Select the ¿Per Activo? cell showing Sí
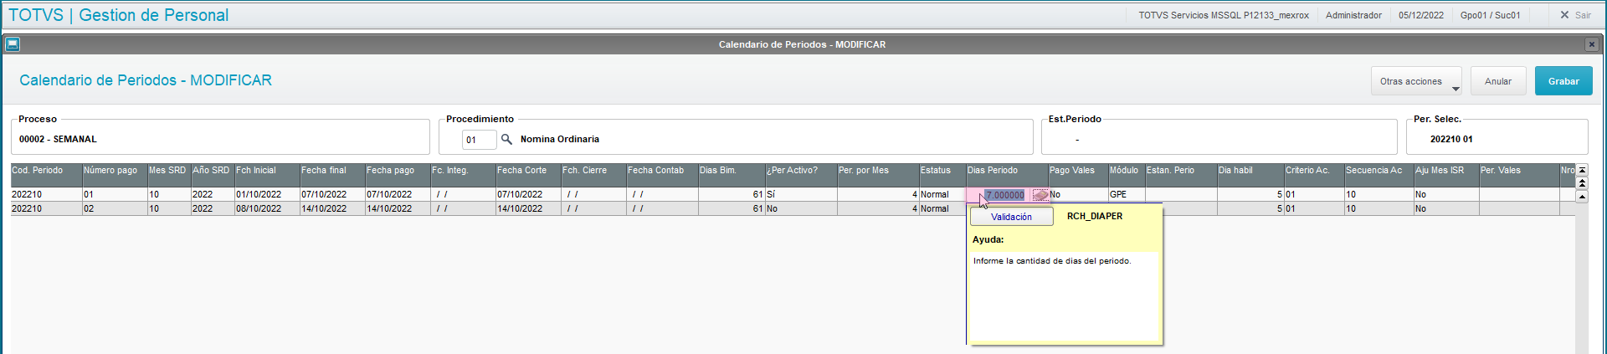 click(x=800, y=194)
